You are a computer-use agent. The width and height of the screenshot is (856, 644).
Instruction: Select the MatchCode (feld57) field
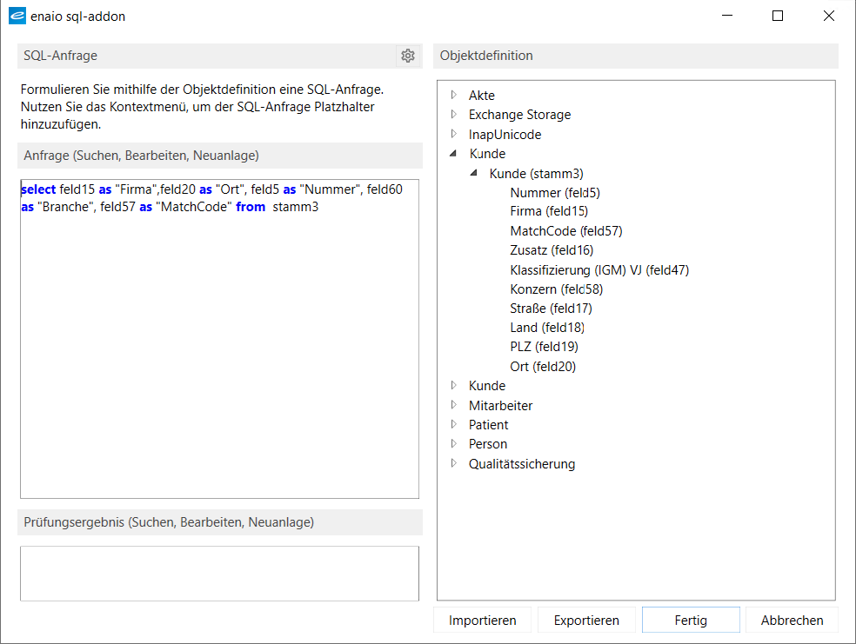click(x=565, y=231)
